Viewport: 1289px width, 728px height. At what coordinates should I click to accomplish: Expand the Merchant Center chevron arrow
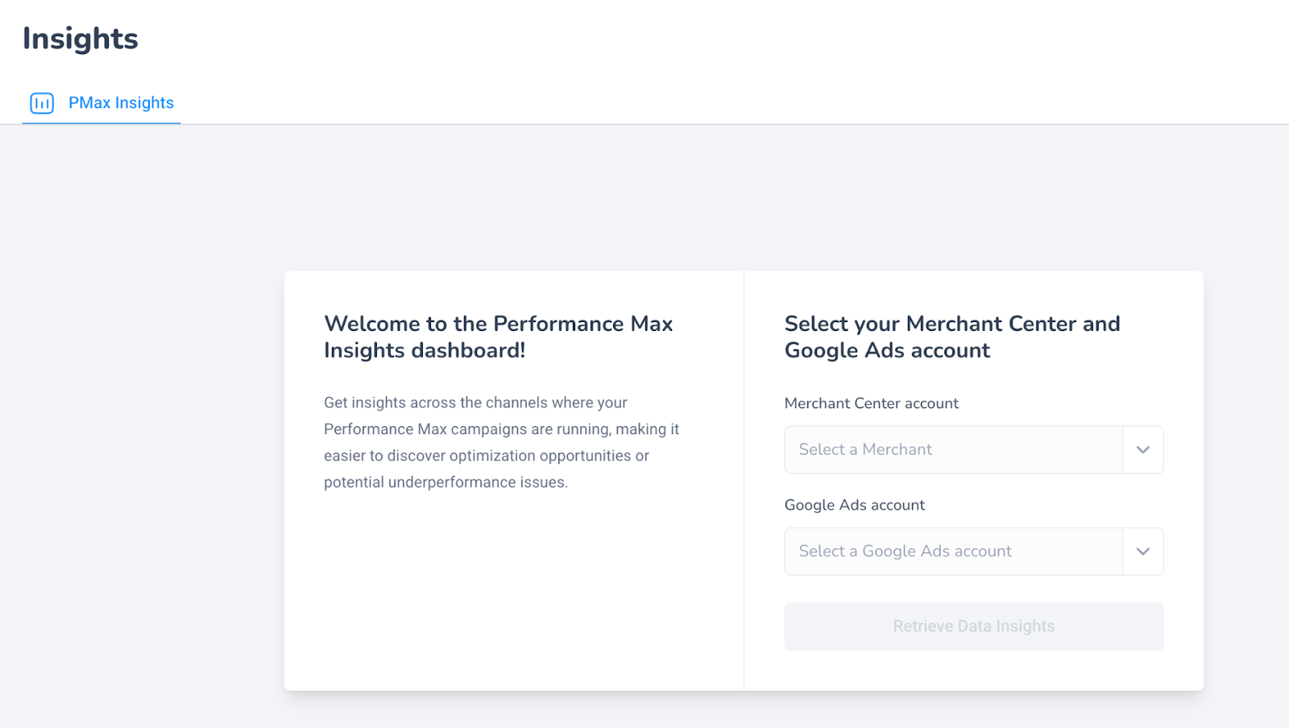pyautogui.click(x=1142, y=450)
